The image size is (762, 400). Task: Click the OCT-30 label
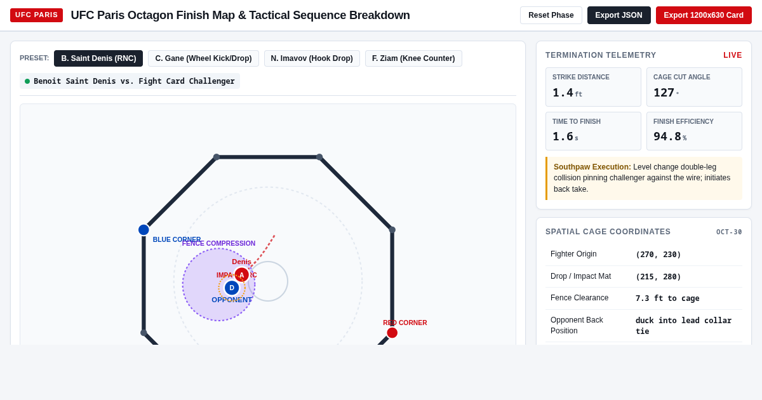coord(729,232)
